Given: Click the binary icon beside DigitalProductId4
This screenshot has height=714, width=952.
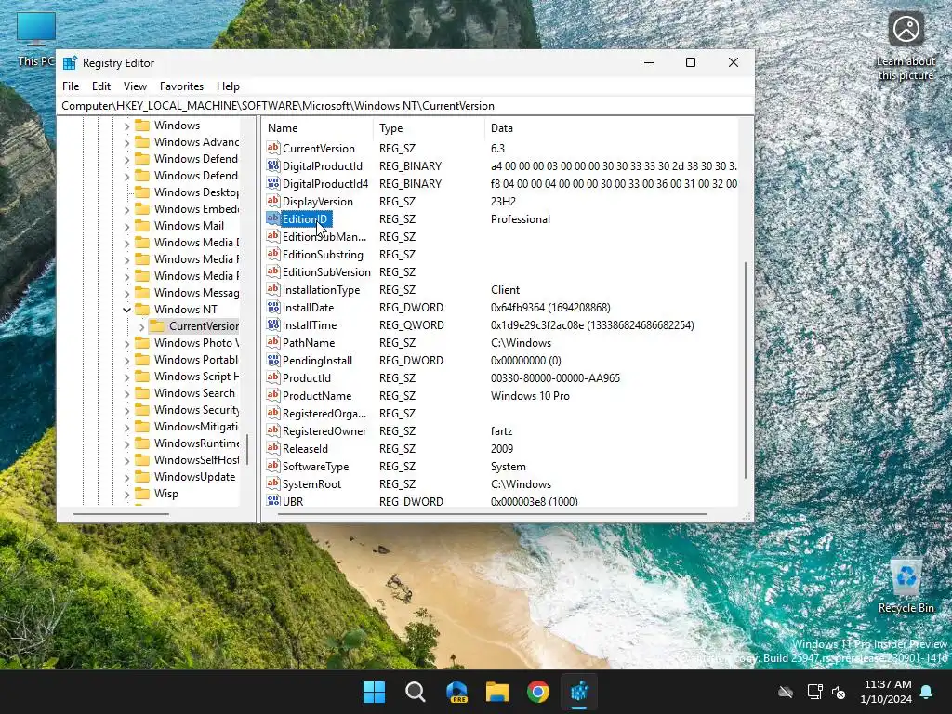Looking at the screenshot, I should (x=273, y=183).
